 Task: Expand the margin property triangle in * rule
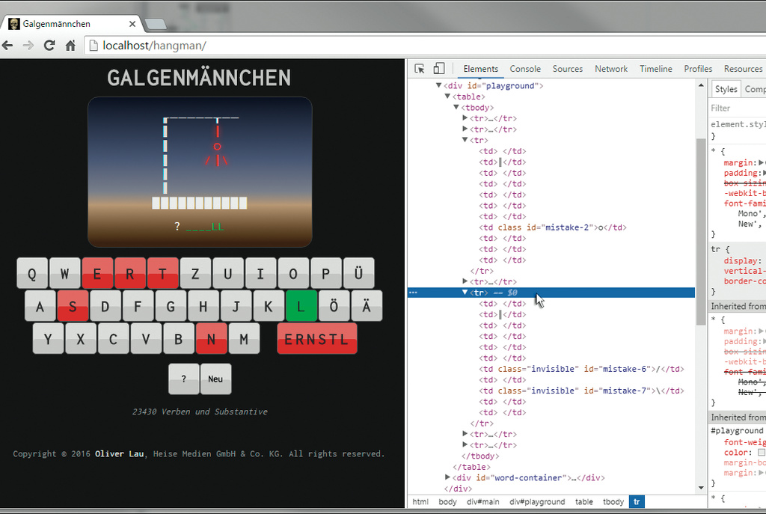click(761, 162)
